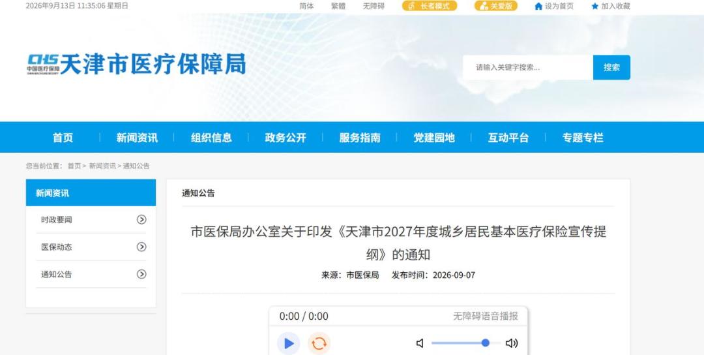704x355 pixels.
Task: Click 新闻资讯 in breadcrumb trail
Action: click(102, 166)
